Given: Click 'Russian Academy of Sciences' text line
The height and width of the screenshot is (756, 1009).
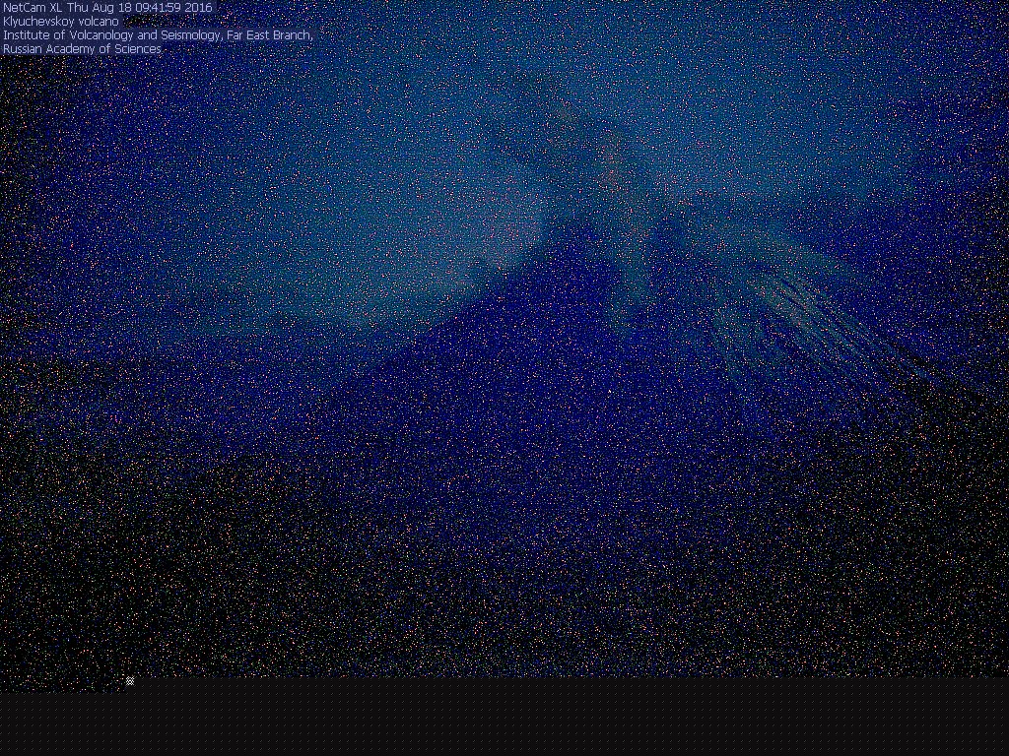Looking at the screenshot, I should (x=83, y=49).
